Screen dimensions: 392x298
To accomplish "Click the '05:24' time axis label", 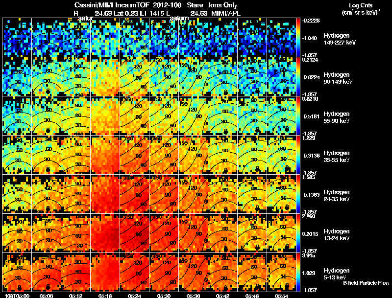I will 134,296.
